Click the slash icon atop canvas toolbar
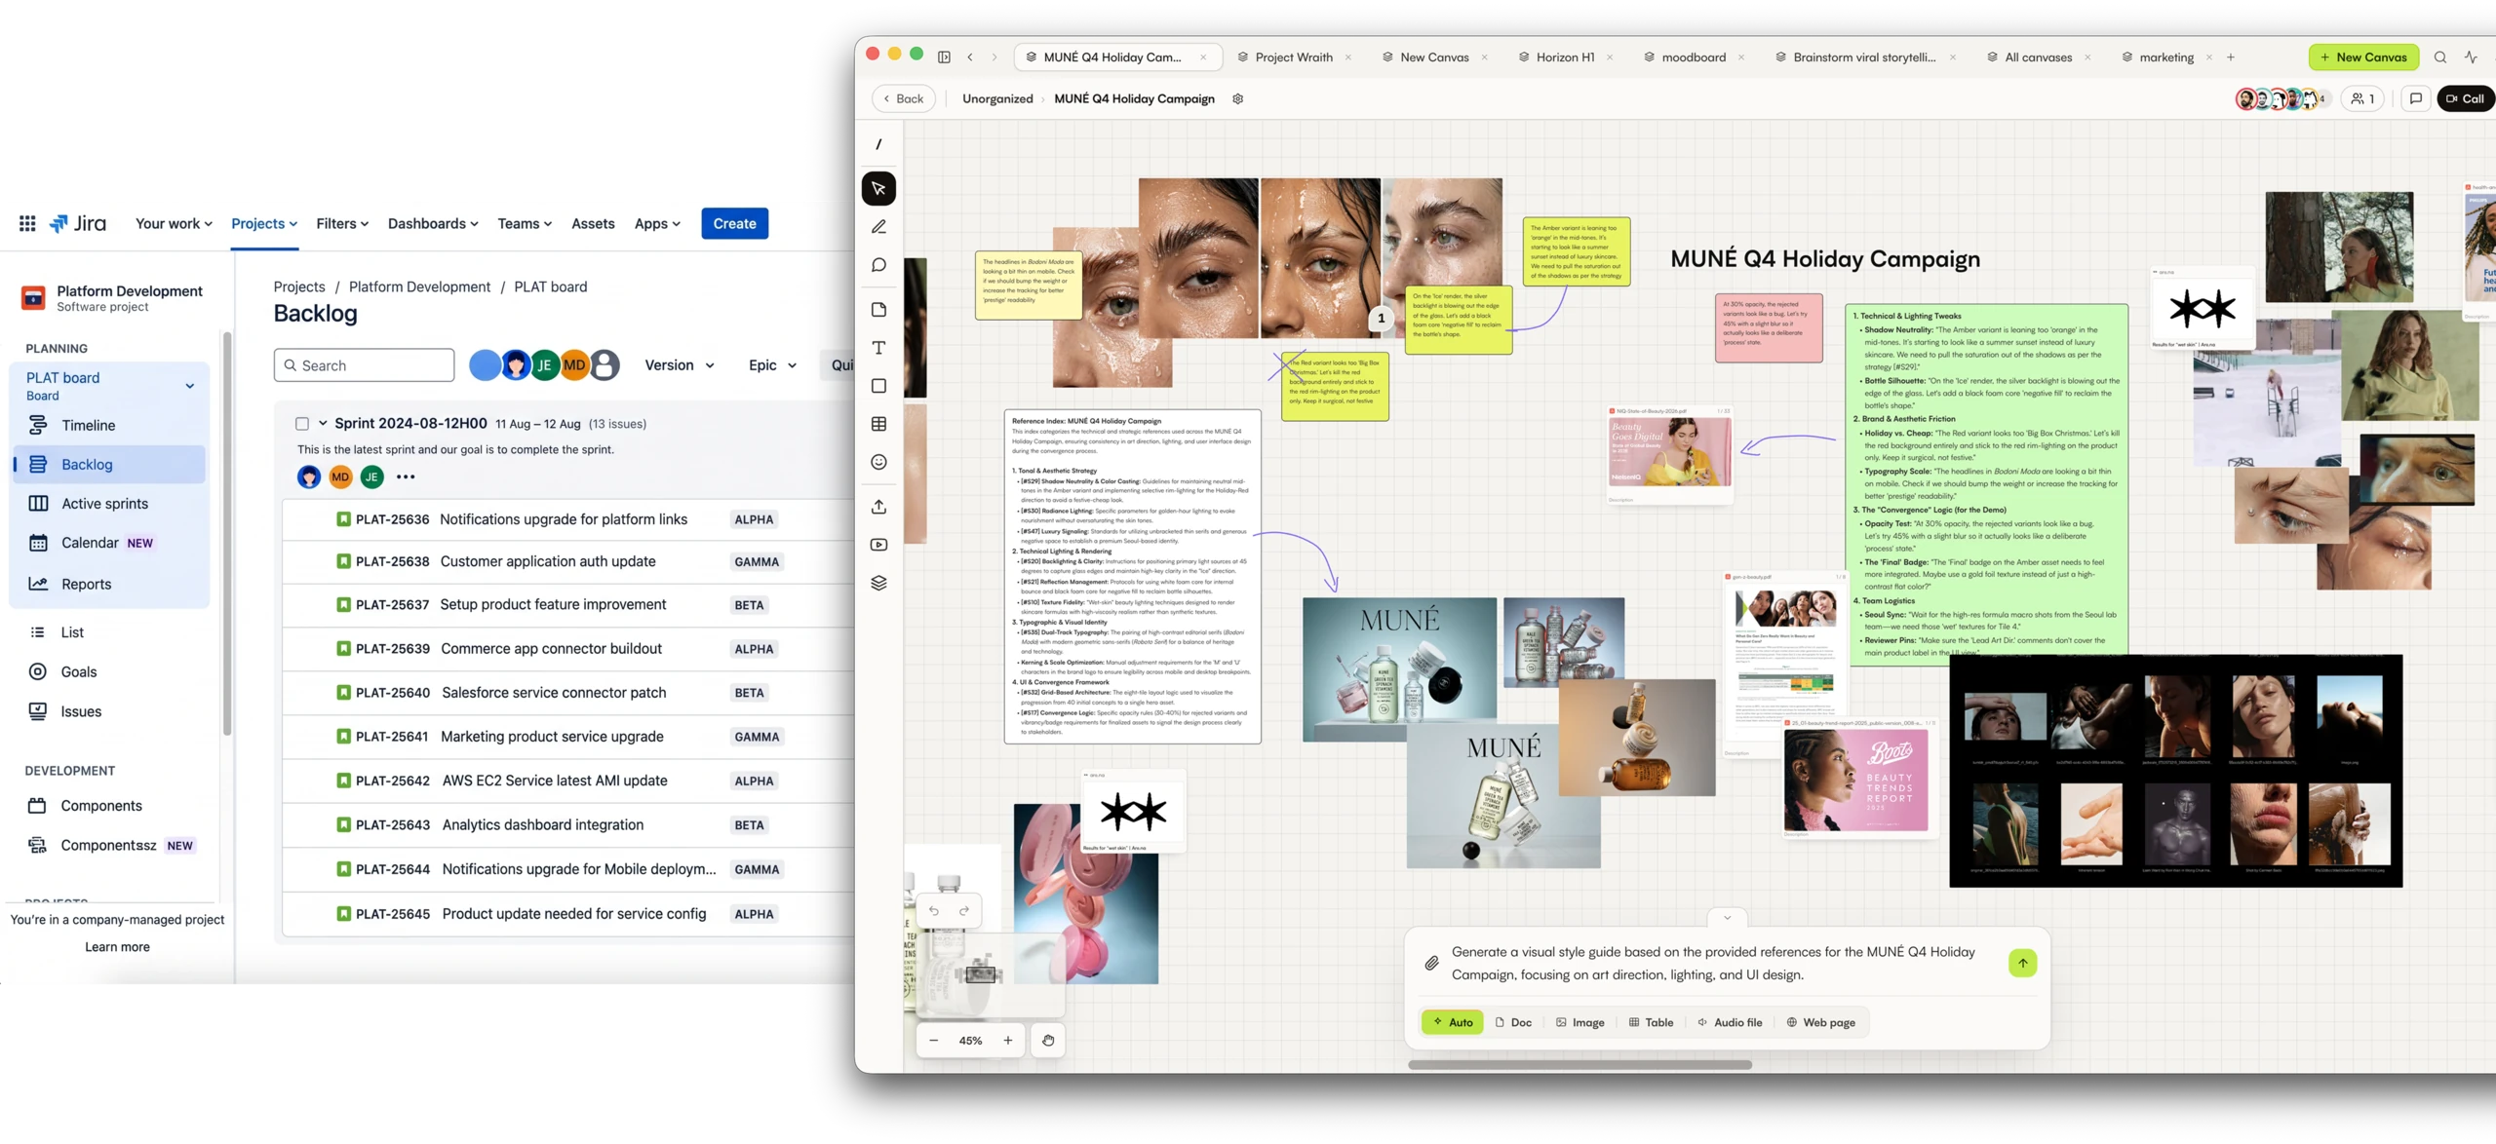 click(x=878, y=144)
